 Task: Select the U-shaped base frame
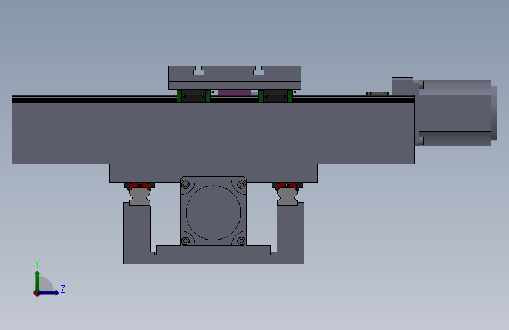pyautogui.click(x=214, y=259)
